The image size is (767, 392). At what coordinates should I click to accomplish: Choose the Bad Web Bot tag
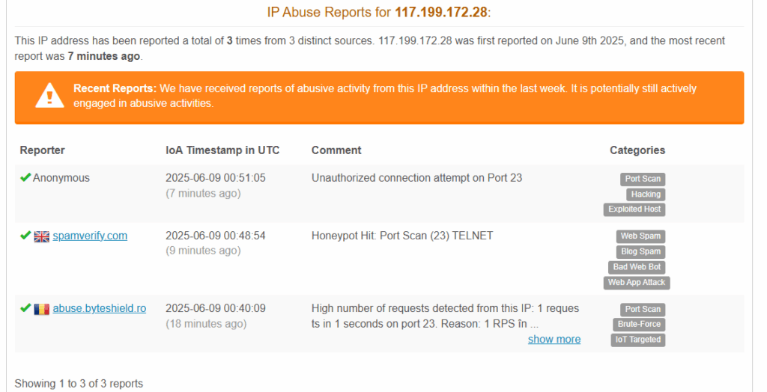pos(637,267)
